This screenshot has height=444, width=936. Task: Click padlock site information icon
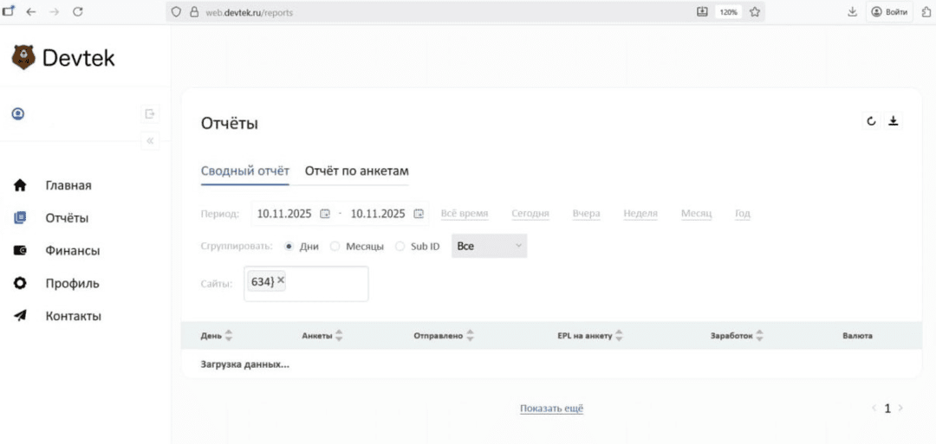pyautogui.click(x=192, y=11)
